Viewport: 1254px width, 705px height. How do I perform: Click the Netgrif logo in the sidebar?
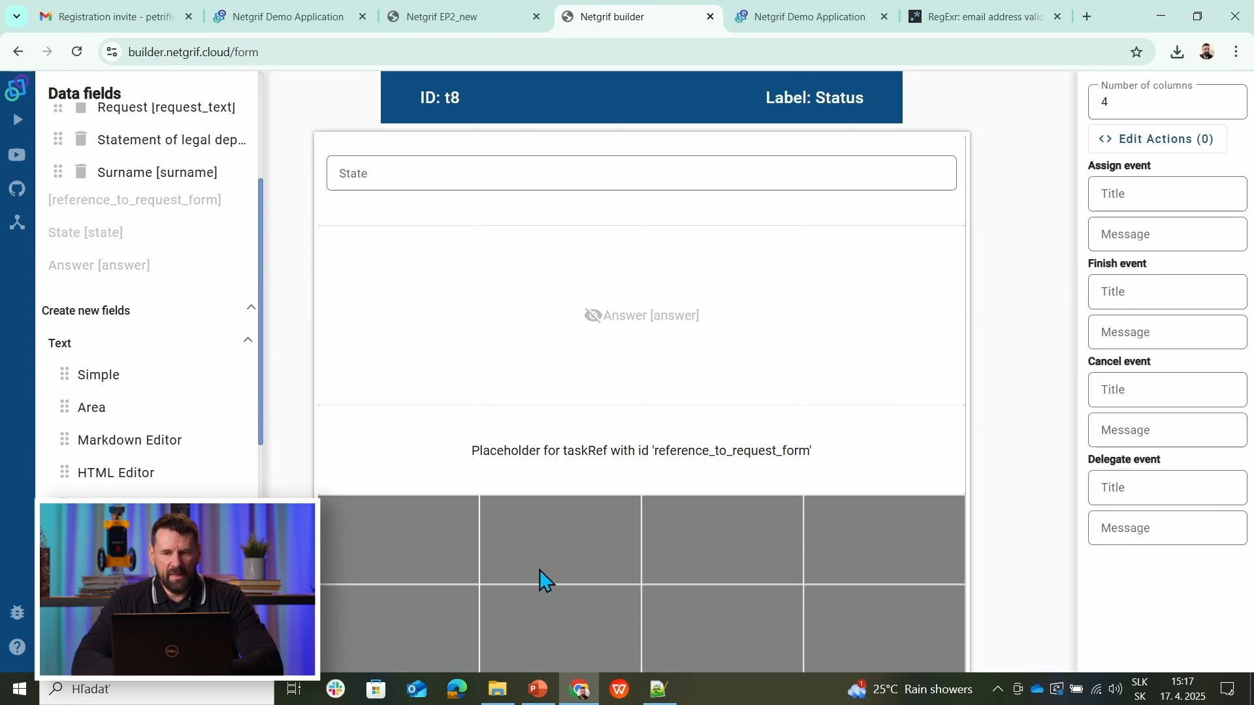click(16, 89)
